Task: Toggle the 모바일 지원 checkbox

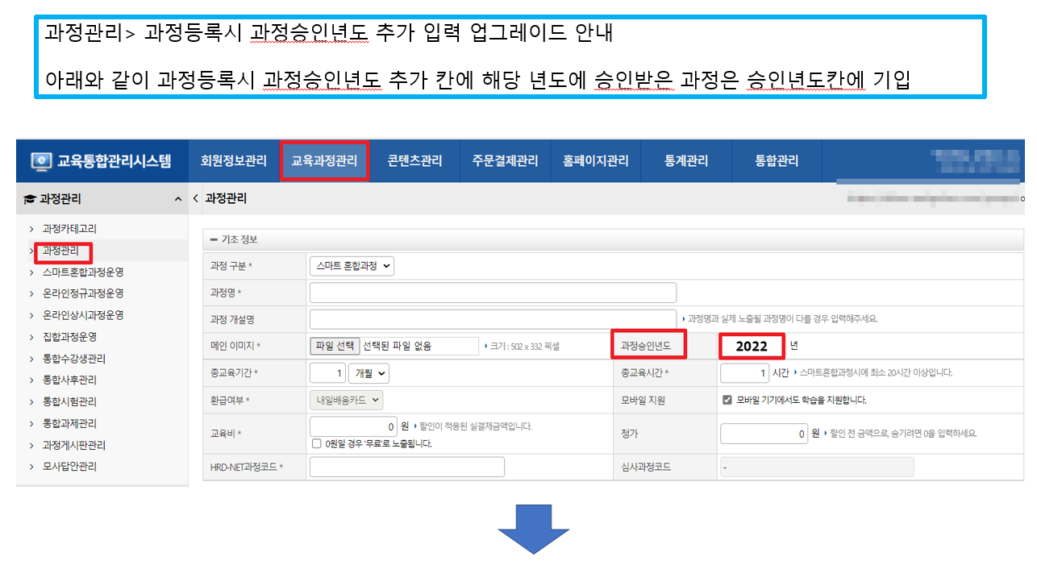Action: point(727,400)
